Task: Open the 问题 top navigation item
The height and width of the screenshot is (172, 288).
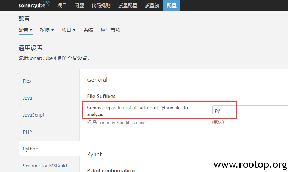Action: click(x=79, y=6)
